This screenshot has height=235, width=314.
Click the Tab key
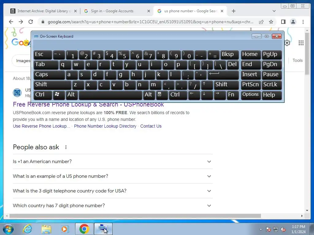click(x=46, y=65)
